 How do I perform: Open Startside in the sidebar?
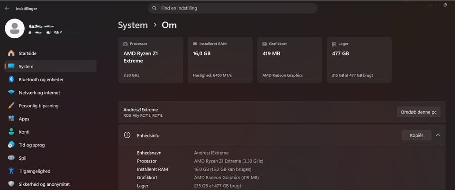[51, 53]
